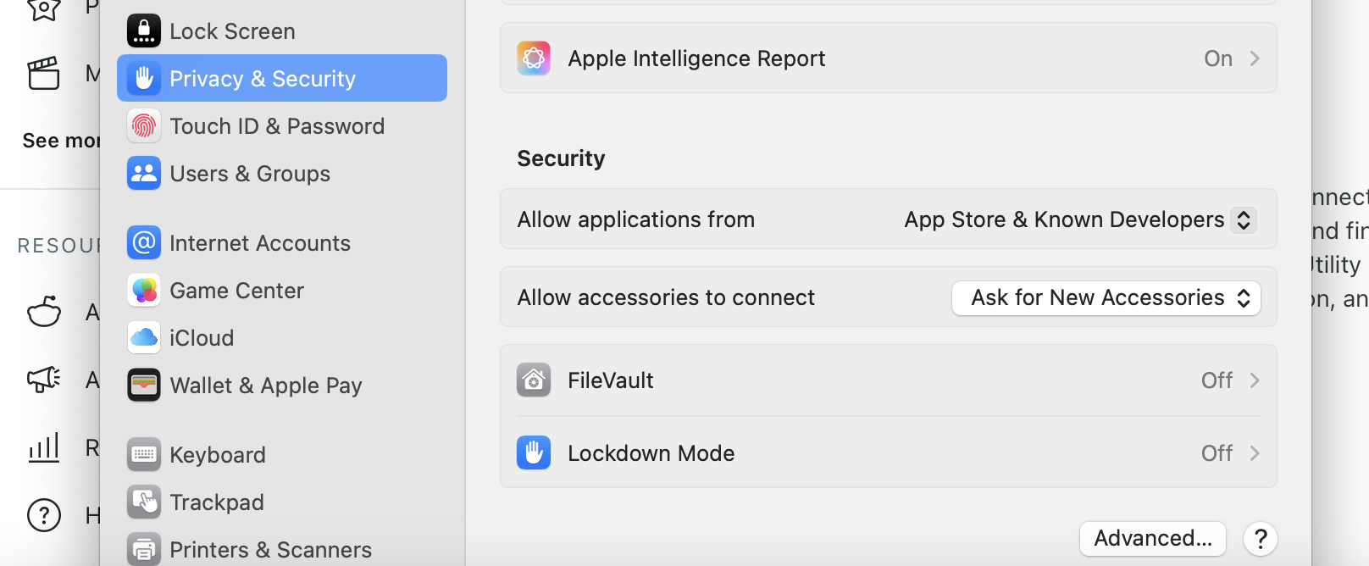Go to Trackpad settings pane
The width and height of the screenshot is (1369, 566).
pyautogui.click(x=217, y=502)
